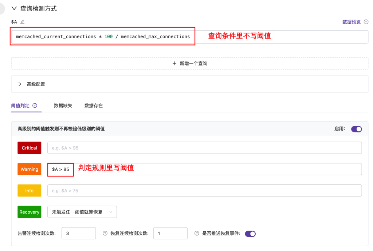
Task: Switch to the 数据存在 tab
Action: (x=94, y=105)
